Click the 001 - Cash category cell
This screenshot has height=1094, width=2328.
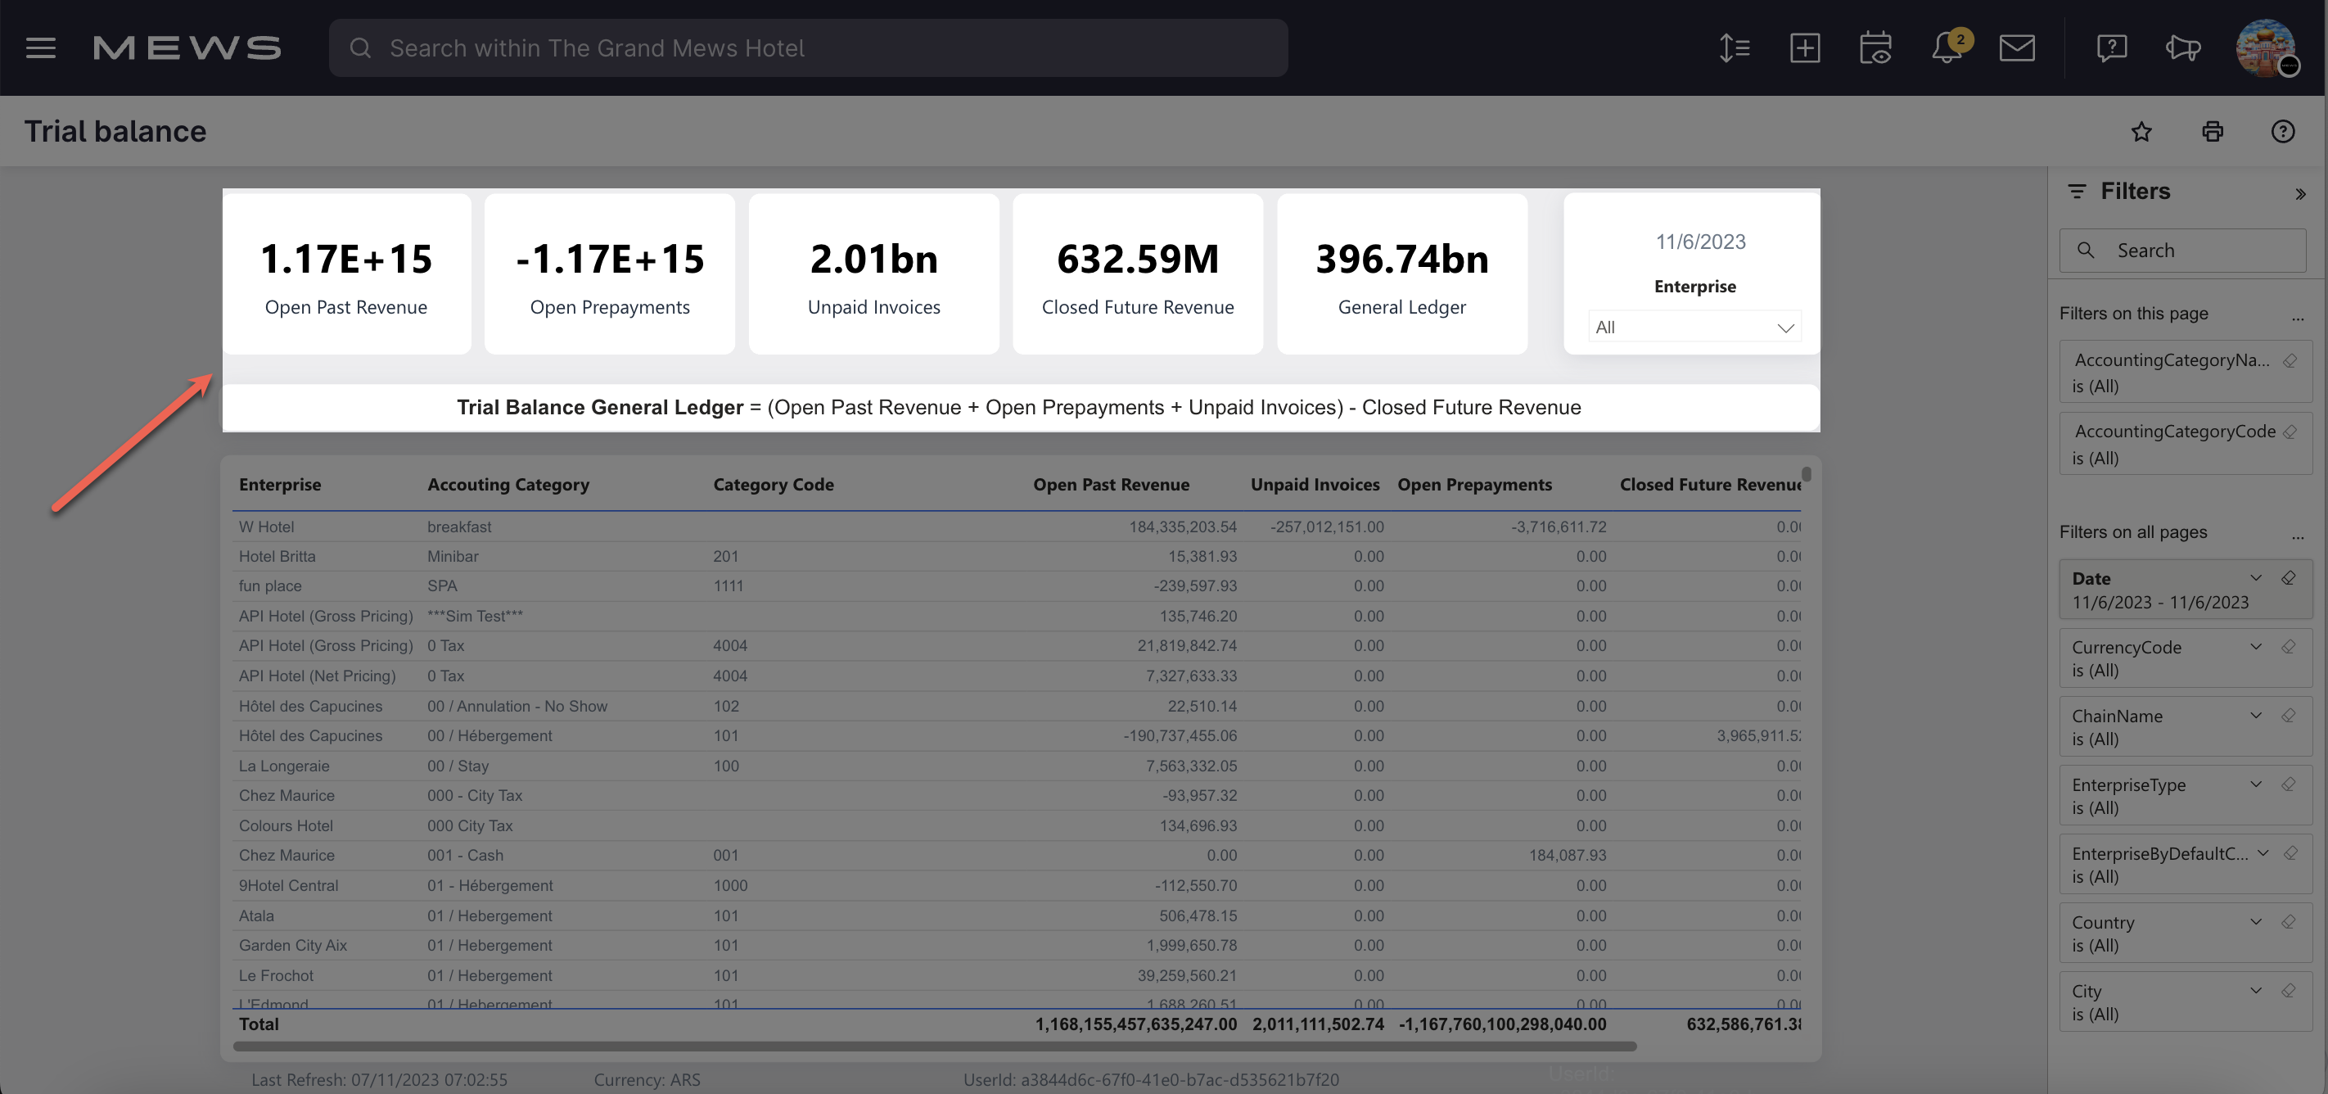tap(466, 856)
